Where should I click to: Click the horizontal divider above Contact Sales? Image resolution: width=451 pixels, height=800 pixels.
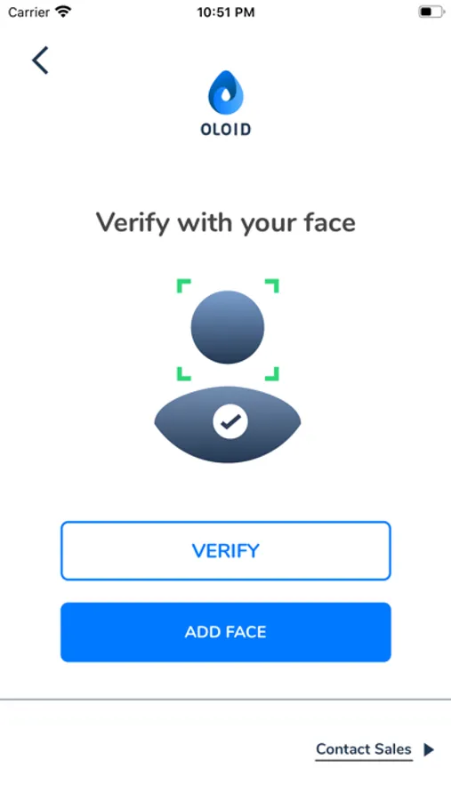point(225,700)
